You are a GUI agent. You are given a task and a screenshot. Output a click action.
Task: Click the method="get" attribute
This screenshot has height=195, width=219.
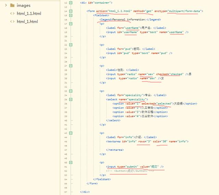tap(143, 11)
